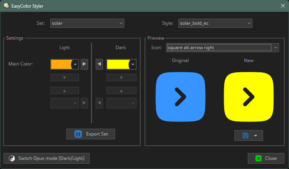Click the lower left-arrow copy button in Dark column
The width and height of the screenshot is (289, 169).
[99, 103]
